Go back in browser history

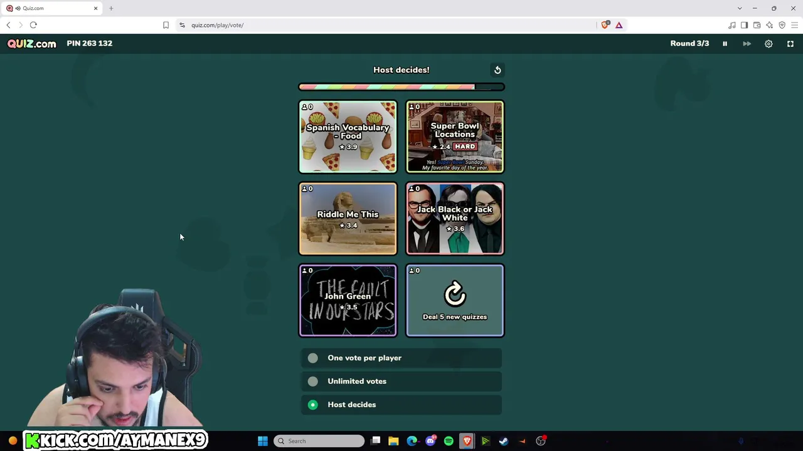[8, 25]
